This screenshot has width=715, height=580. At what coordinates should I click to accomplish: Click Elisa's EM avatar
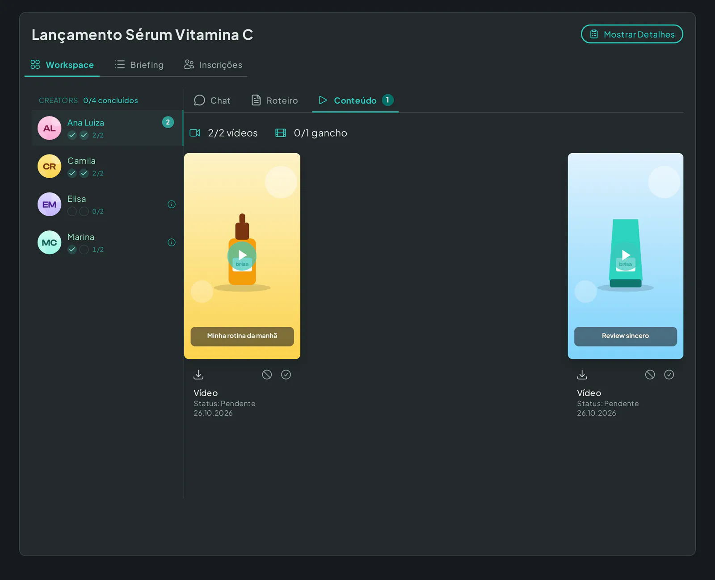coord(49,204)
